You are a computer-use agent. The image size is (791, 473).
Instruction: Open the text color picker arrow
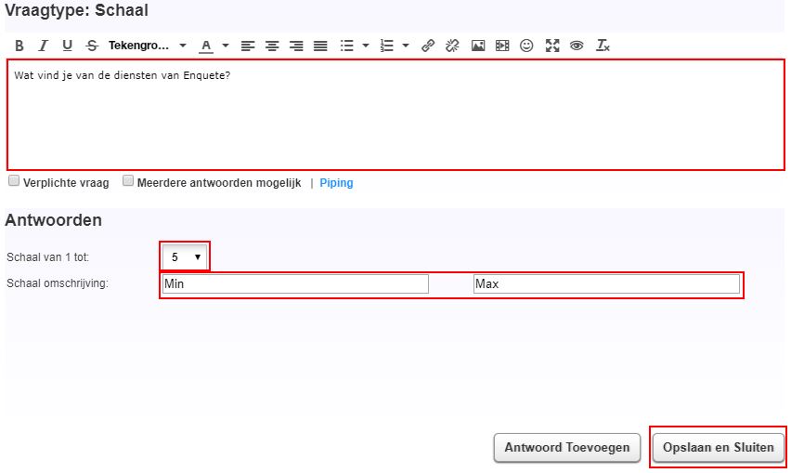(x=226, y=46)
